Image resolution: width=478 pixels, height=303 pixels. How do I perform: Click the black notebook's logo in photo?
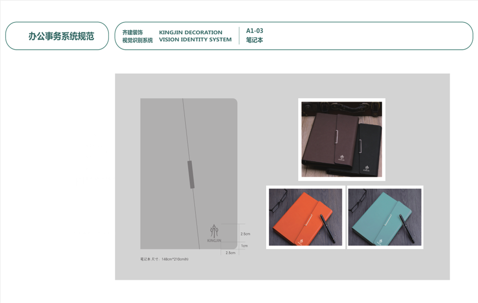367,168
